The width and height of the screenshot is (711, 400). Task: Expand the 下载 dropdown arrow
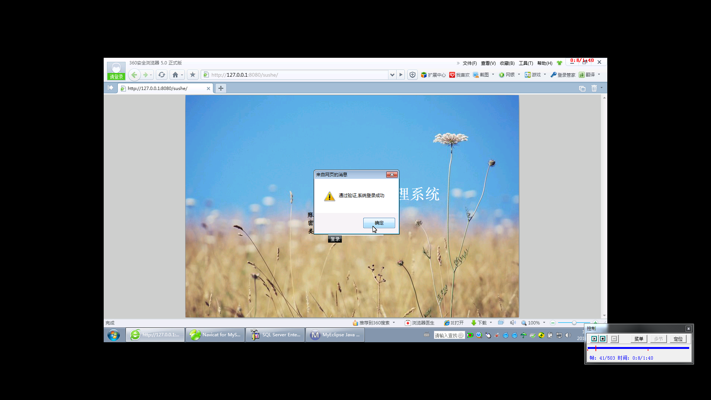click(491, 323)
